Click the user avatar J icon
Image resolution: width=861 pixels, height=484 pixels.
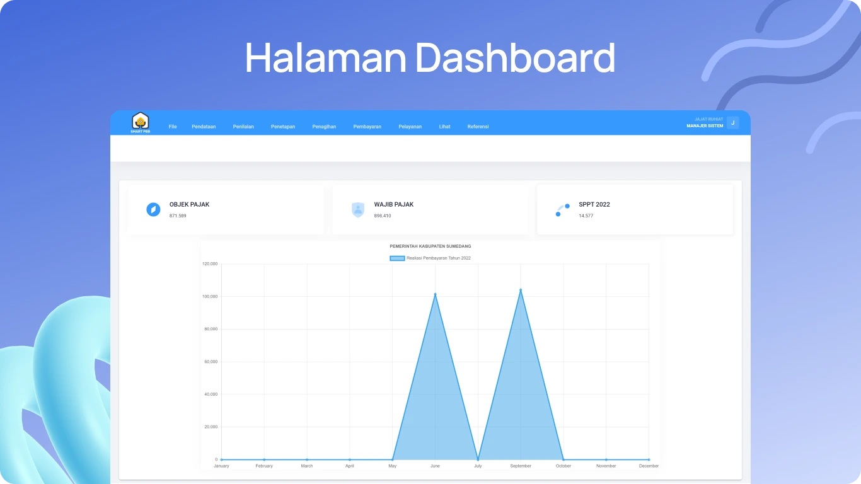click(x=732, y=123)
